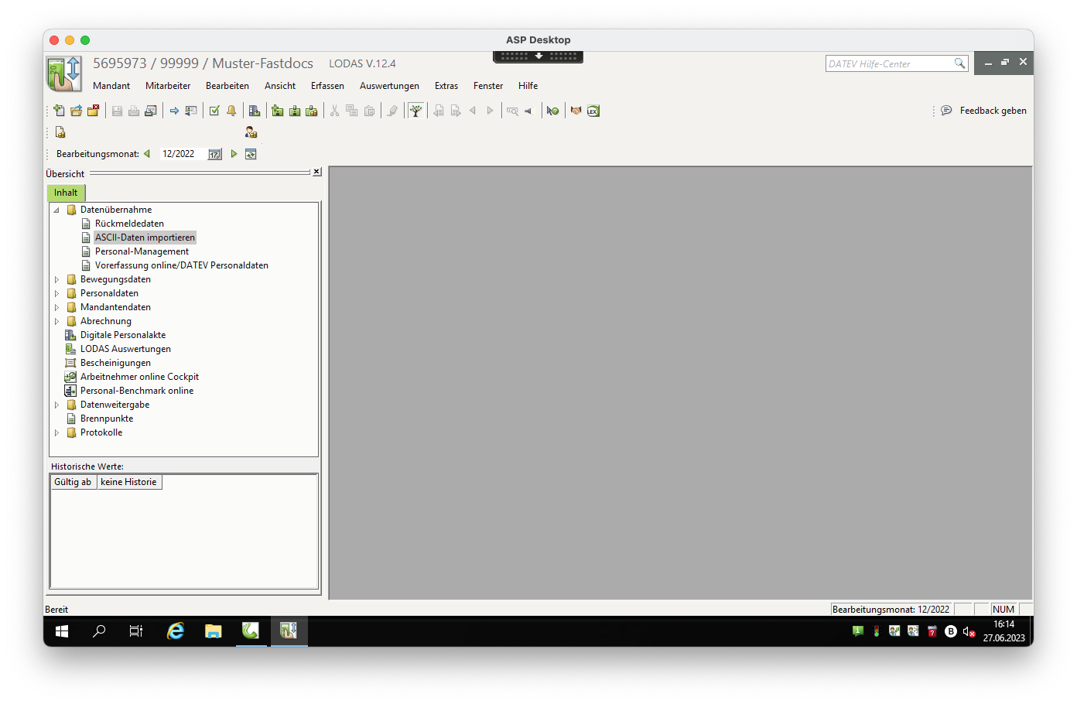The width and height of the screenshot is (1077, 704).
Task: Open the Extras menu
Action: [x=446, y=86]
